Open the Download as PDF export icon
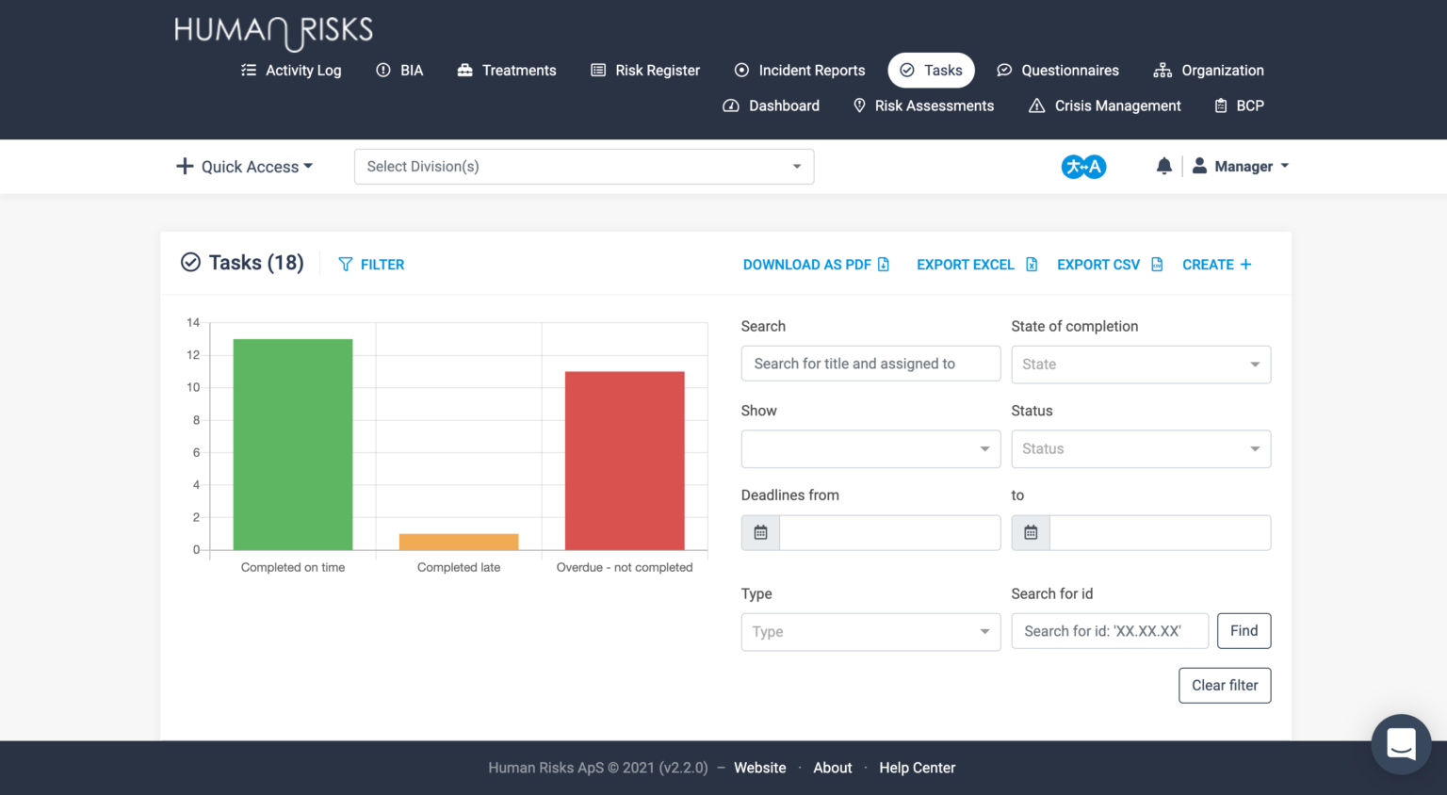Viewport: 1447px width, 795px height. coord(882,265)
